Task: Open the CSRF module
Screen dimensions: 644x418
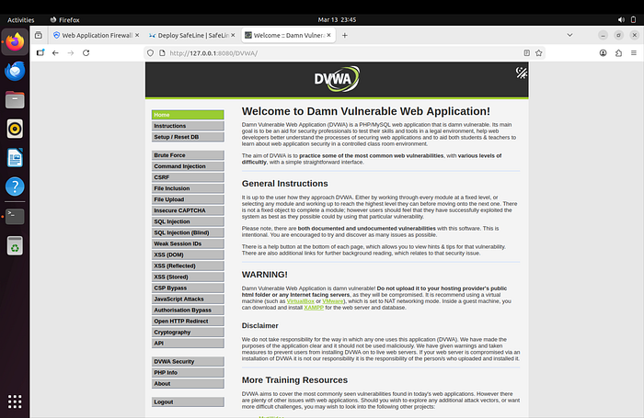Action: pos(188,177)
